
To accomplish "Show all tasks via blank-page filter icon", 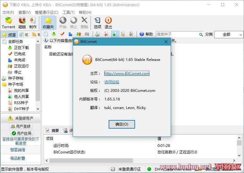I will point(46,34).
